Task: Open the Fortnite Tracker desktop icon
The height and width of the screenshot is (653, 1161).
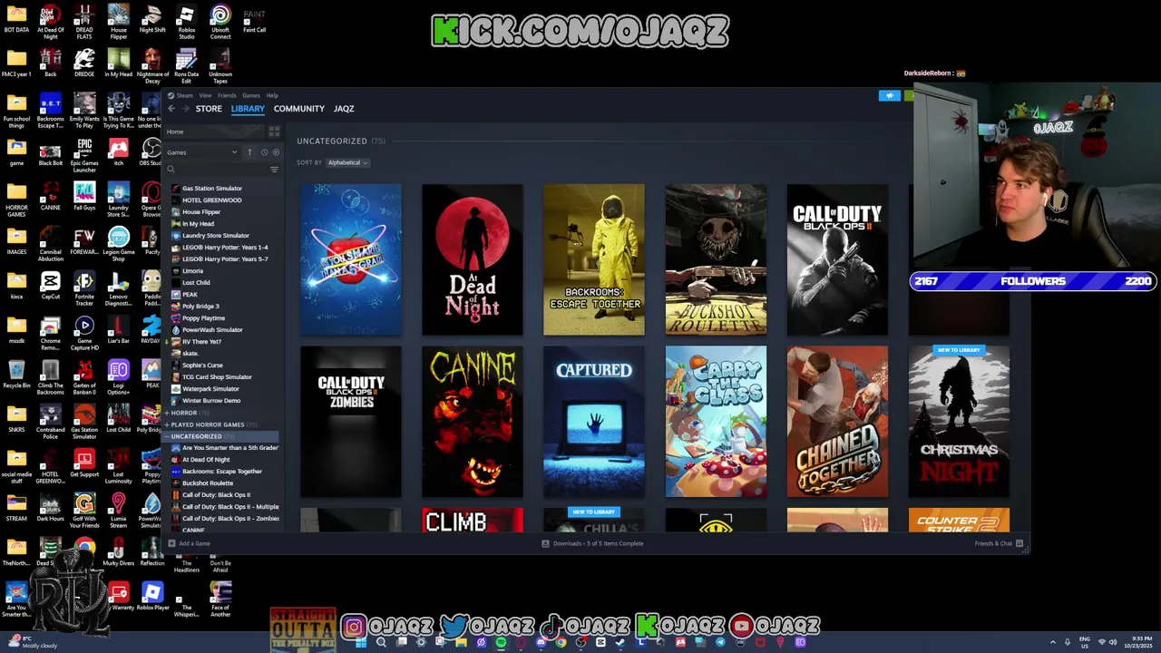Action: click(x=84, y=289)
